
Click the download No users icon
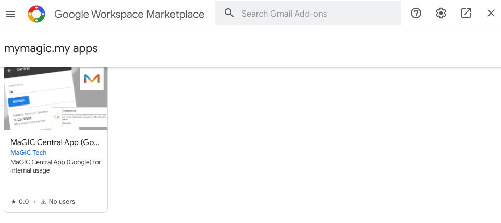point(43,202)
